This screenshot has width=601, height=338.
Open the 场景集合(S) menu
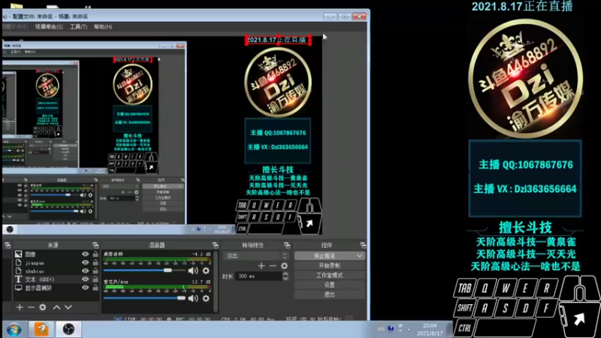pos(49,26)
